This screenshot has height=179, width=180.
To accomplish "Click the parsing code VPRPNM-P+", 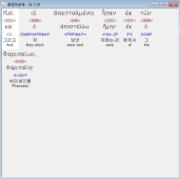I will (x=75, y=34).
